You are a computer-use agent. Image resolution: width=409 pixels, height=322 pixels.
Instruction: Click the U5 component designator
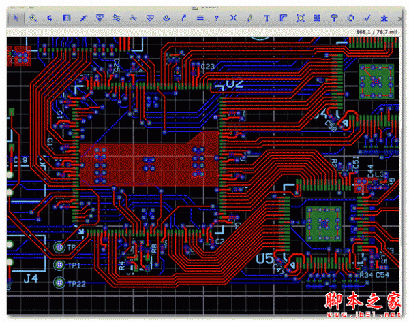click(x=264, y=259)
